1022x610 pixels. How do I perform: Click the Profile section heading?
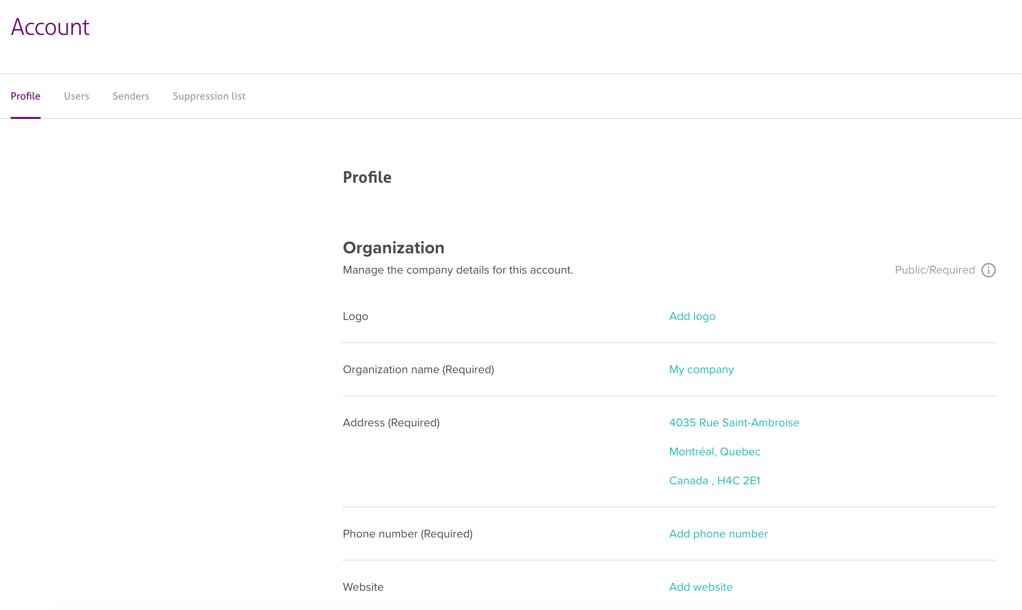tap(367, 177)
